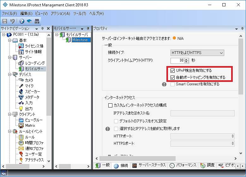Select the サイト情報 tree item

click(33, 52)
